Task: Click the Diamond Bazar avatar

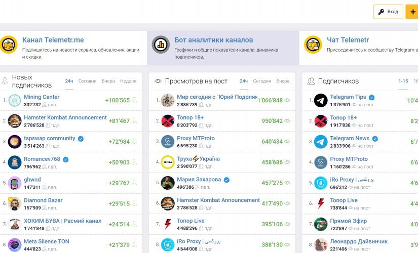Action: [15, 204]
